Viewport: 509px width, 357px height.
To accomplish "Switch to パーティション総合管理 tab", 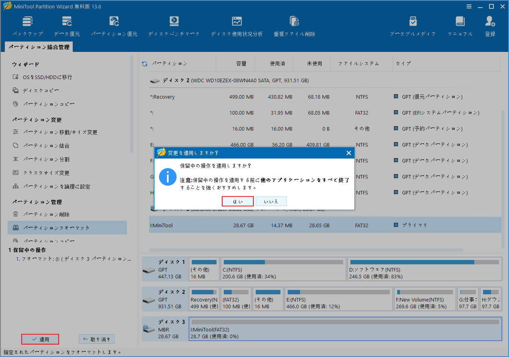I will click(x=38, y=47).
